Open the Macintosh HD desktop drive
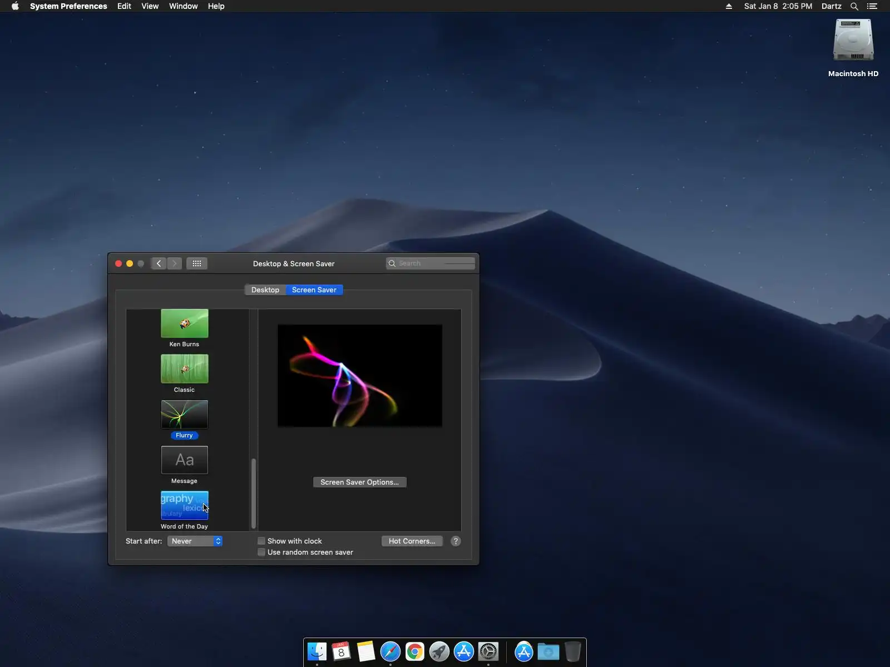 click(x=853, y=48)
